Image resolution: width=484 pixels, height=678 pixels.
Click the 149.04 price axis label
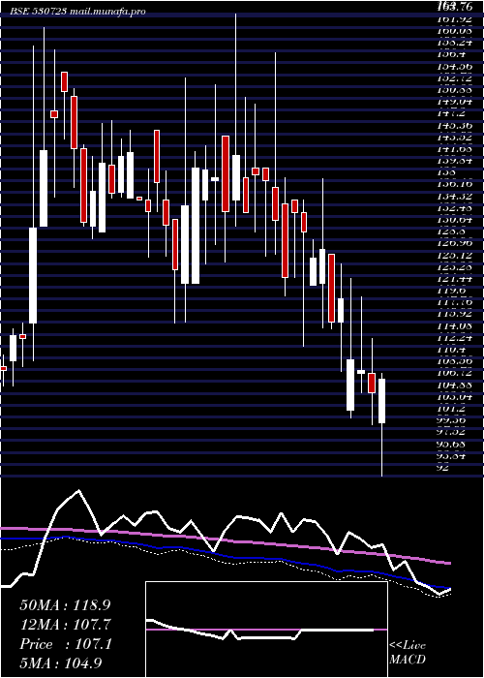tap(456, 102)
